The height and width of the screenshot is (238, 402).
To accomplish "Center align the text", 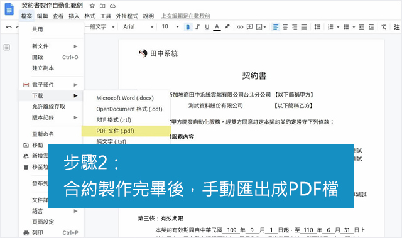I will point(285,27).
